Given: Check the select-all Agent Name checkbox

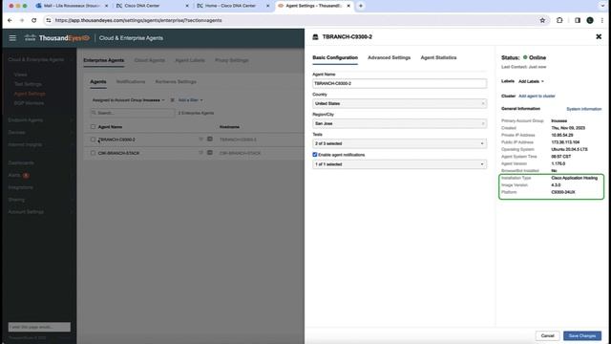Looking at the screenshot, I should (x=93, y=127).
